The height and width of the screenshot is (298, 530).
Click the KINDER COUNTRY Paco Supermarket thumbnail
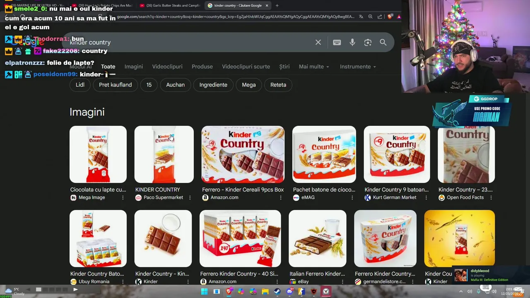pos(164,154)
